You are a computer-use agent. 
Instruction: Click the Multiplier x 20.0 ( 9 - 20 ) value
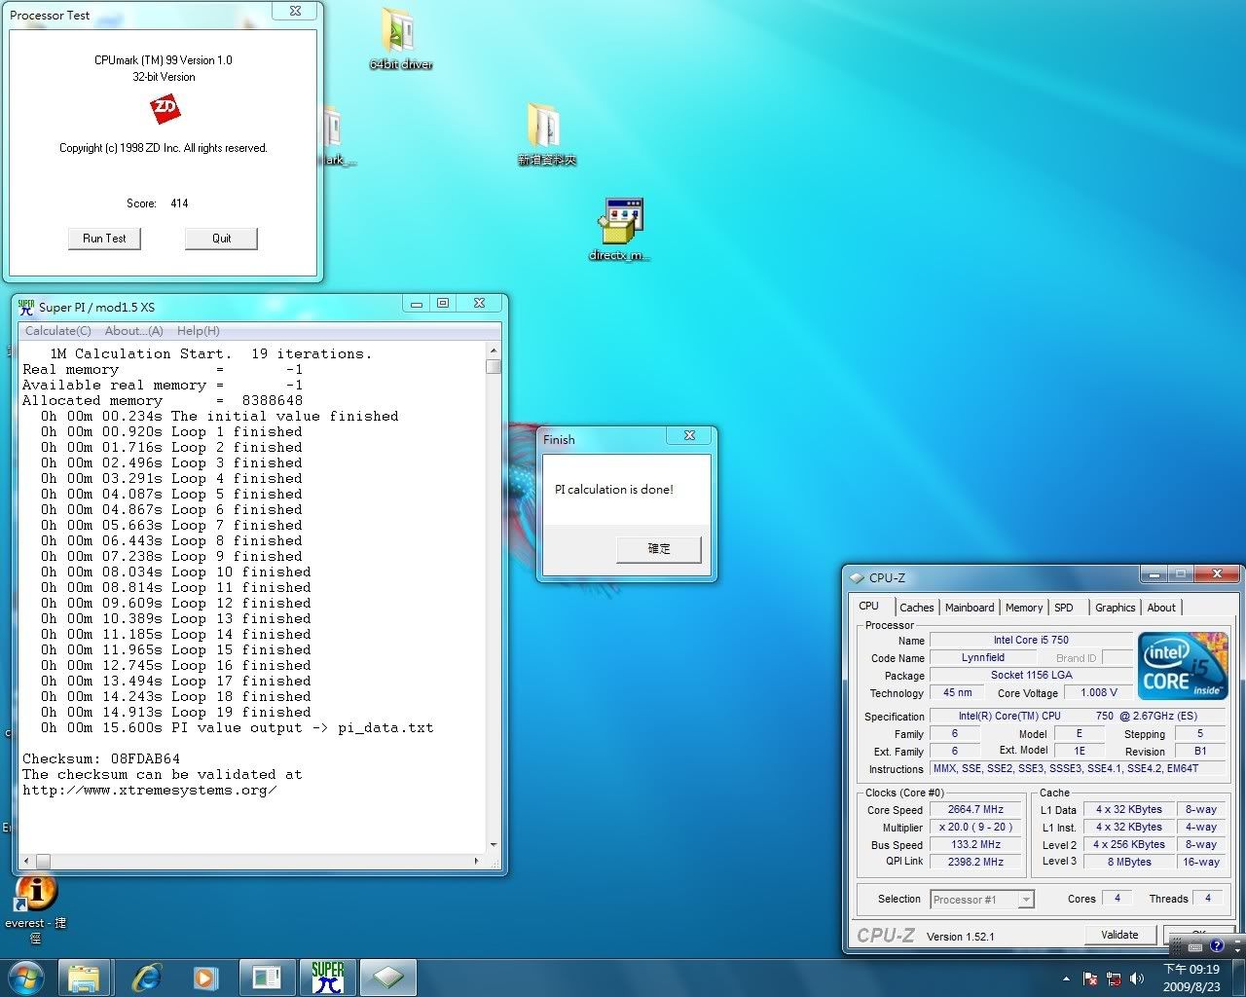[x=975, y=827]
